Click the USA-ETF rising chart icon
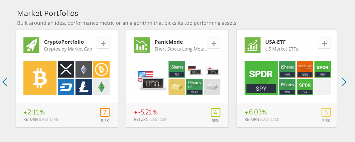 pos(253,45)
